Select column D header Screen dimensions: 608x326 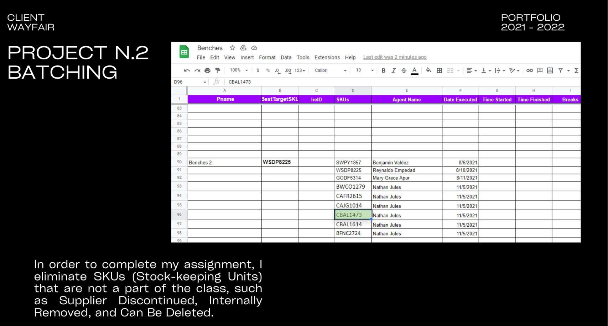tap(353, 90)
